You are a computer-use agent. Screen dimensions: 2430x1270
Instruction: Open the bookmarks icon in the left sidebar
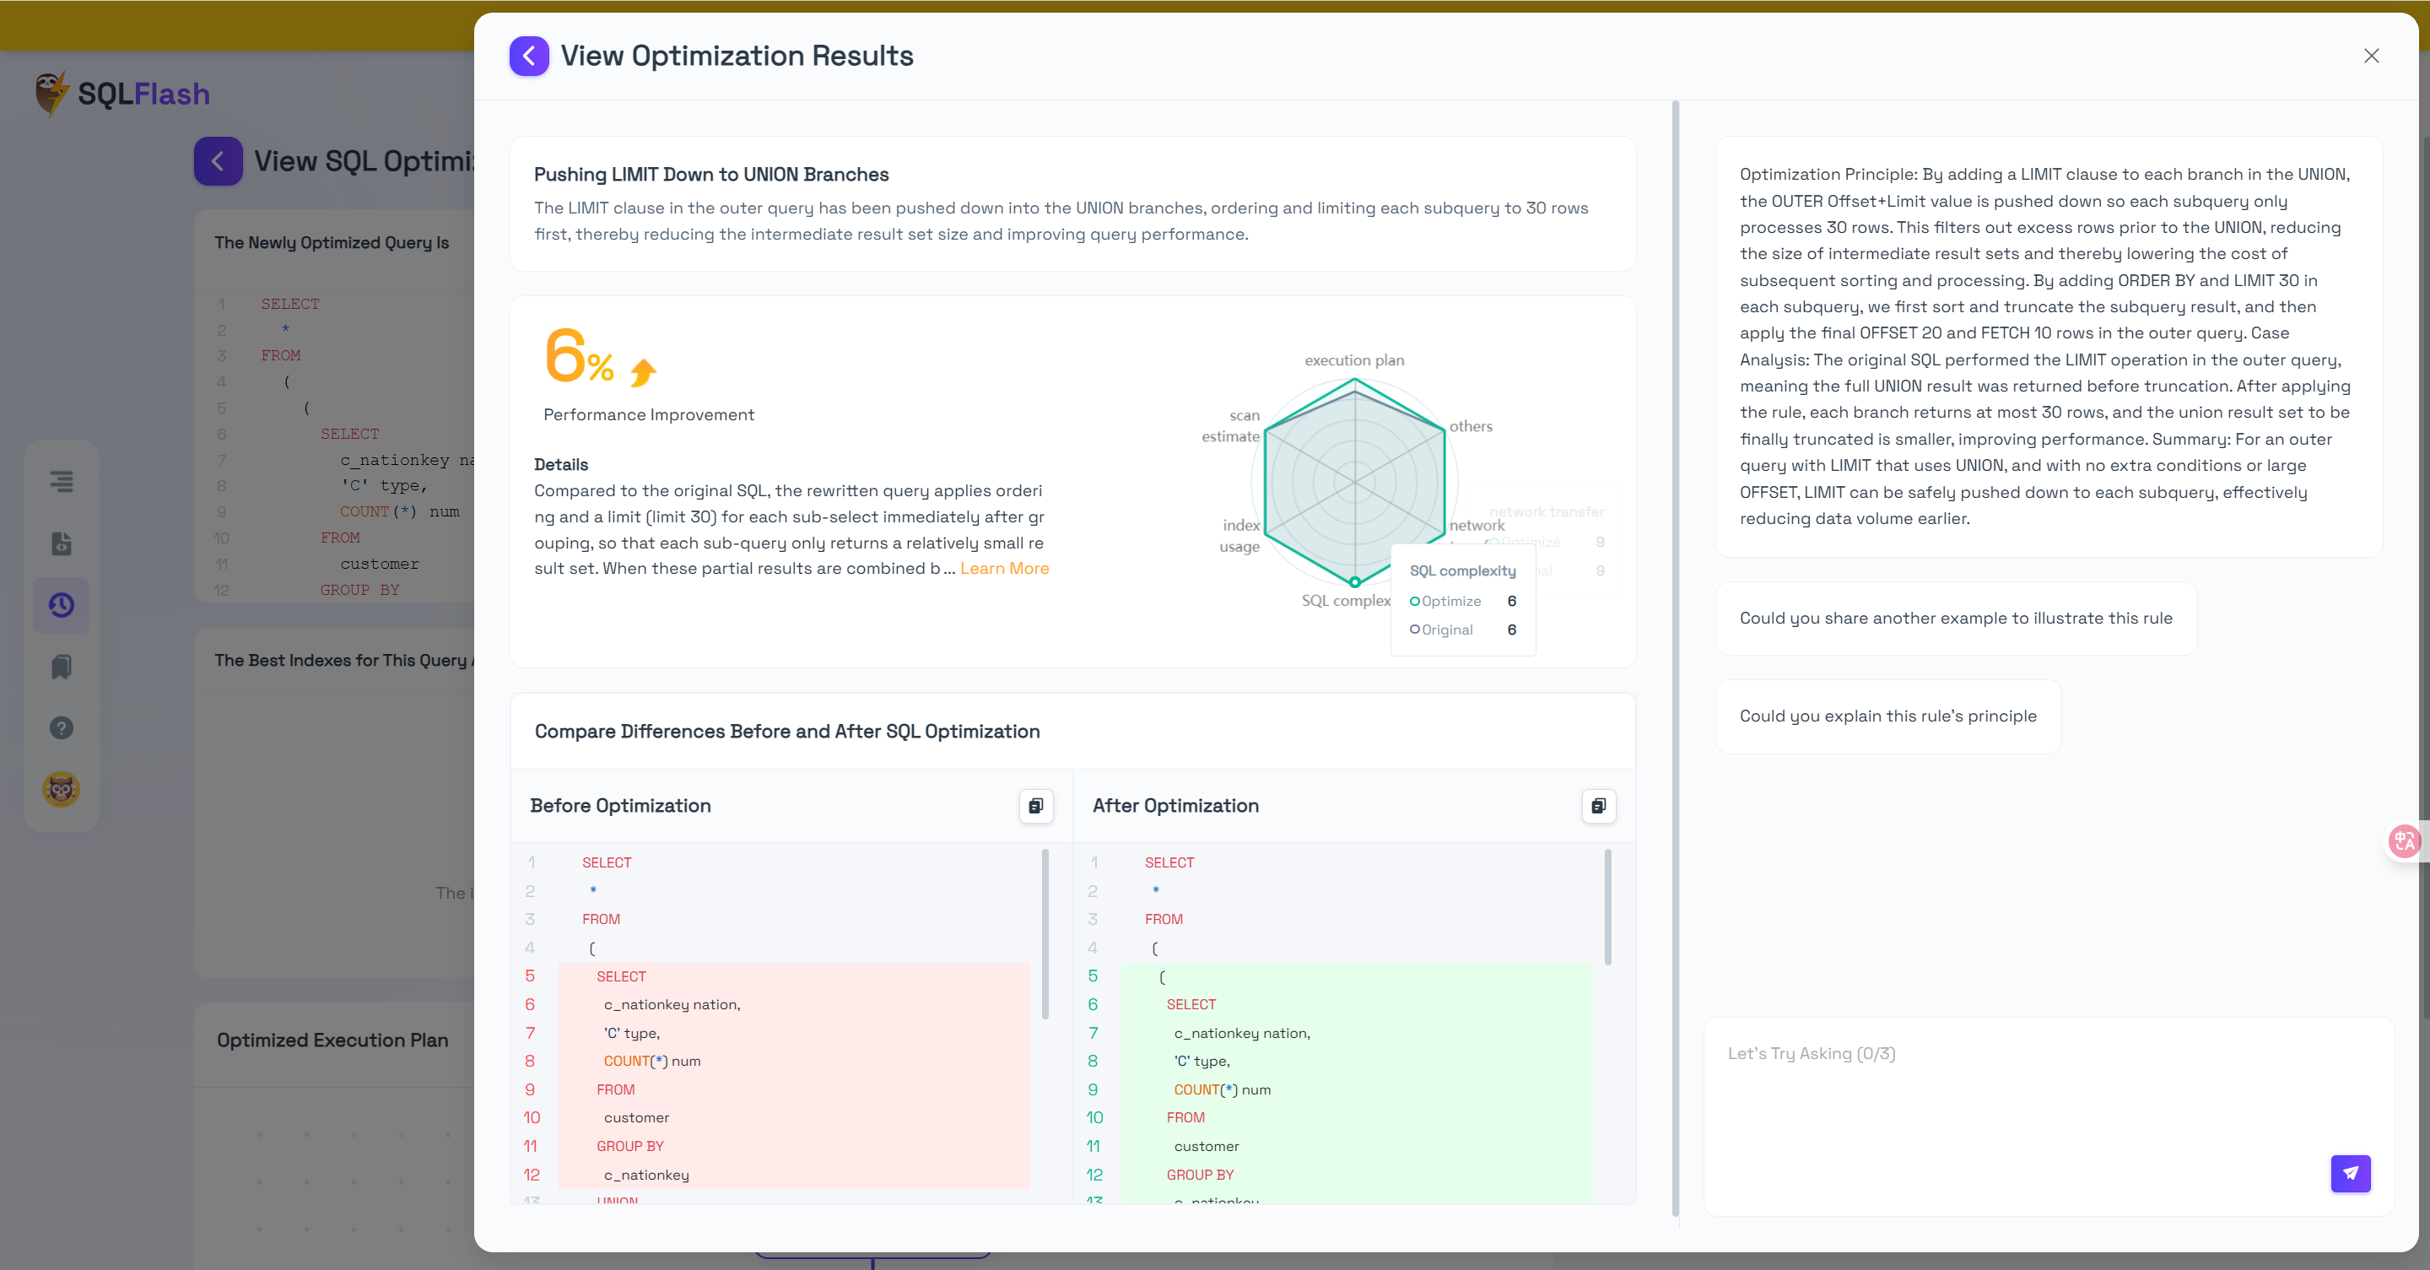62,667
